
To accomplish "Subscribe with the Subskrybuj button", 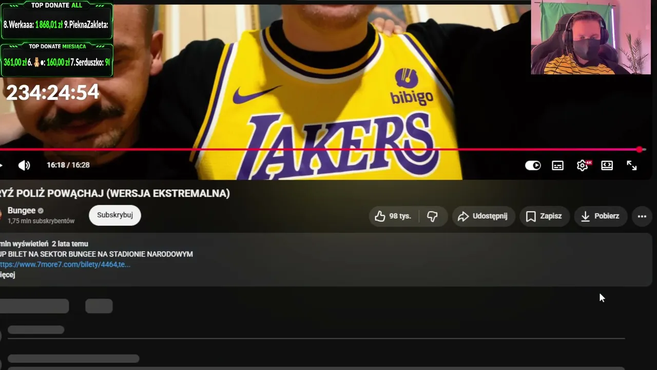I will pyautogui.click(x=115, y=215).
